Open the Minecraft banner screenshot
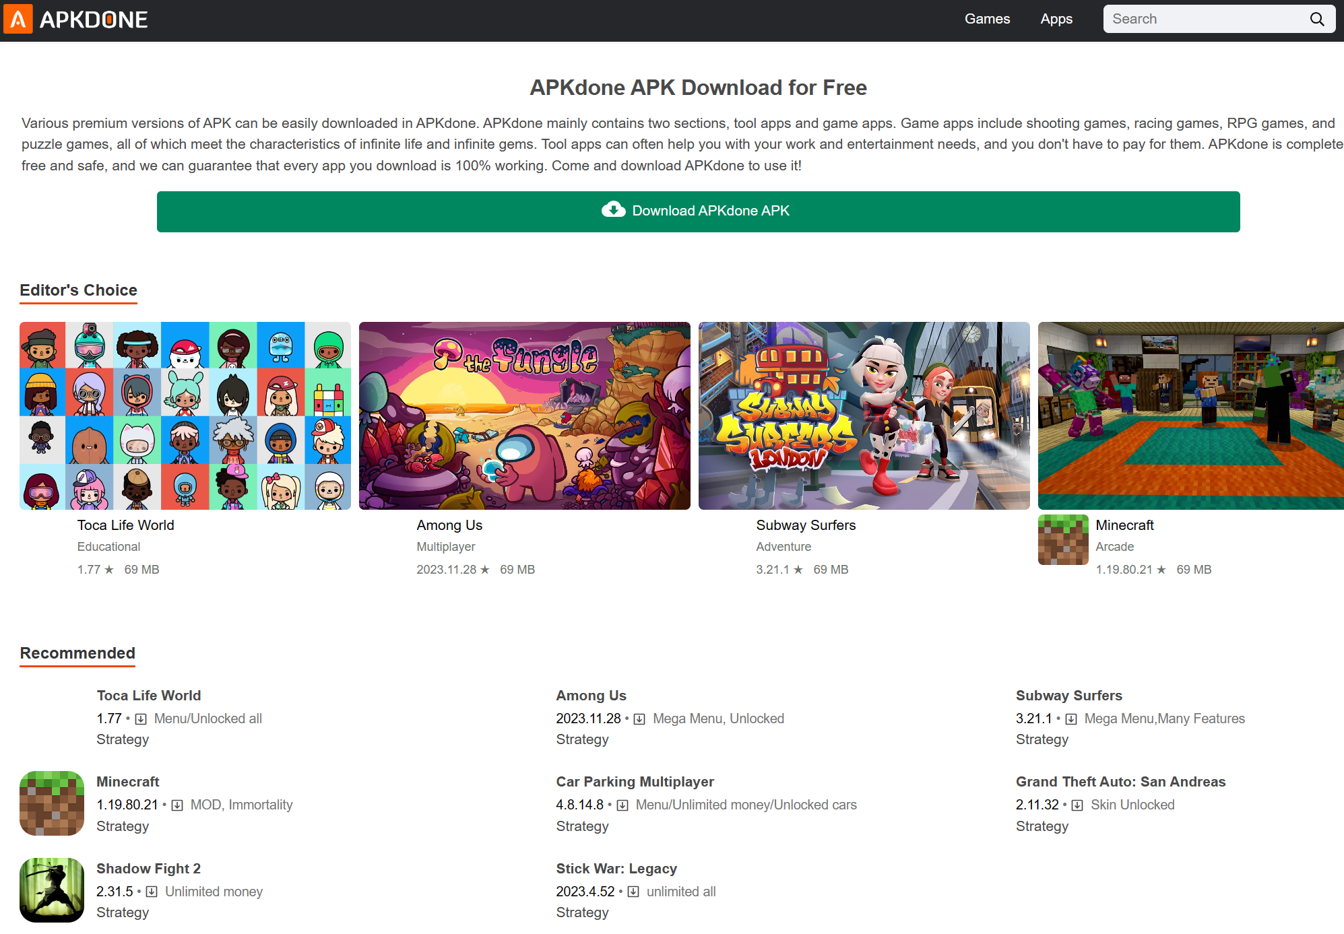 (1190, 415)
